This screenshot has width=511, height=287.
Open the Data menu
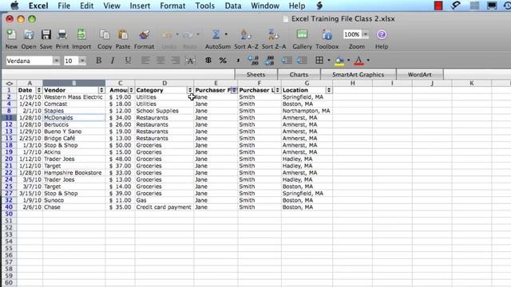coord(233,6)
